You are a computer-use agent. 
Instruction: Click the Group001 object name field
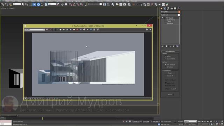tap(169, 12)
